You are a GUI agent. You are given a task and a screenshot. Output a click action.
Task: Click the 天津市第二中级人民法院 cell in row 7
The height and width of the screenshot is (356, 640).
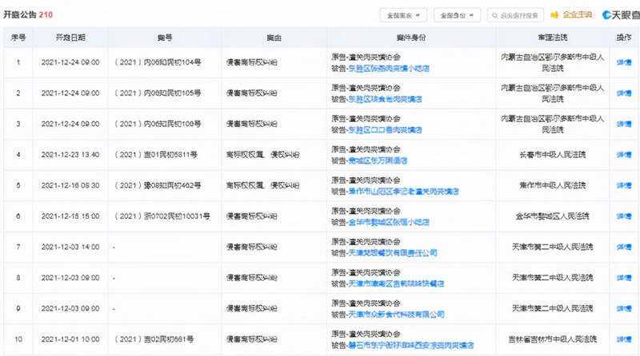553,247
